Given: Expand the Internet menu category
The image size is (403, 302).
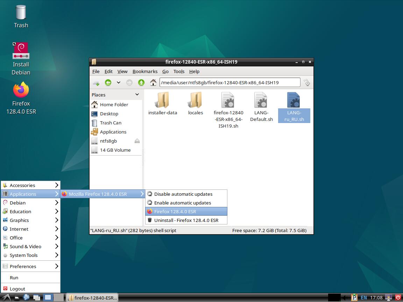Looking at the screenshot, I should coord(30,229).
